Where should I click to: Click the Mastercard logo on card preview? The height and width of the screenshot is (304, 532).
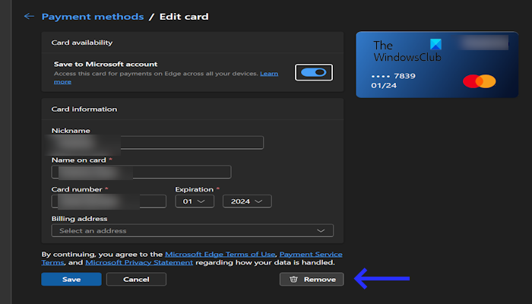(479, 81)
